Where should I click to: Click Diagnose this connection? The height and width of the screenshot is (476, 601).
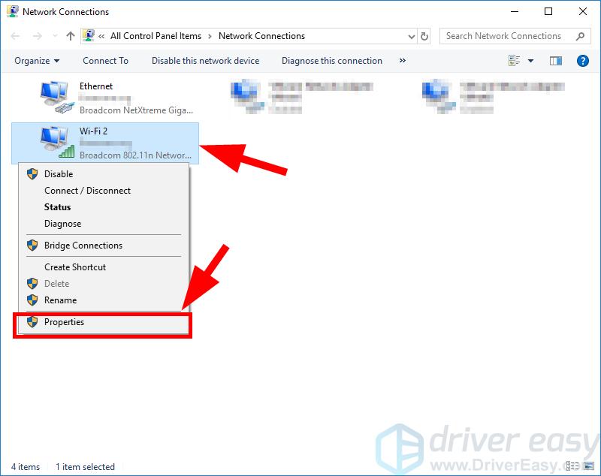tap(331, 61)
